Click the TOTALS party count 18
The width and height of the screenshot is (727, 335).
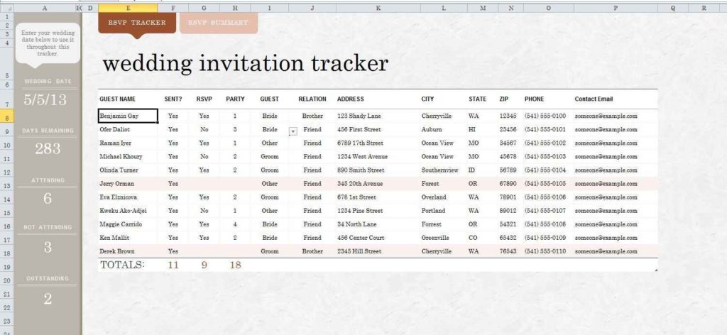[x=235, y=265]
